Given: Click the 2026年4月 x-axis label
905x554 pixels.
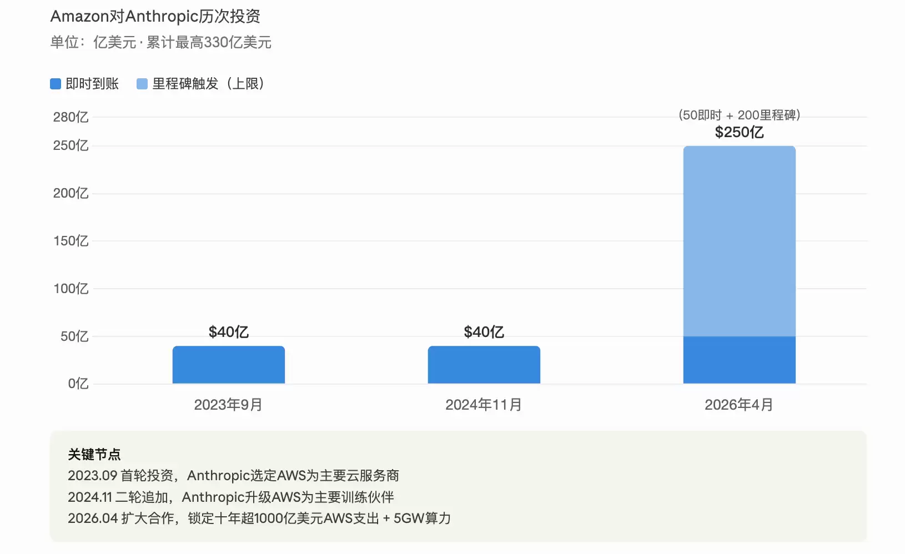Looking at the screenshot, I should point(739,405).
